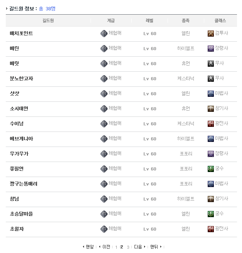Image resolution: width=242 pixels, height=253 pixels.
Task: Click the 검투사 class icon for 매치포인트
Action: [x=210, y=34]
